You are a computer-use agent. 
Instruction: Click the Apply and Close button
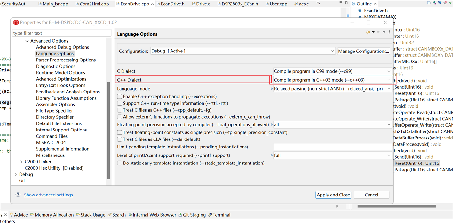(x=333, y=195)
